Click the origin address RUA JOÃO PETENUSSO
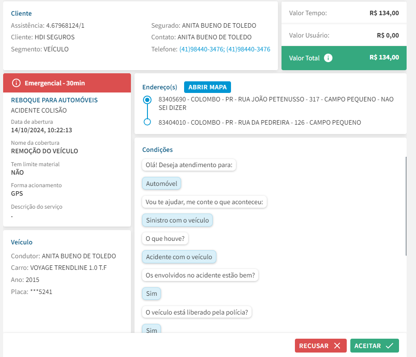The height and width of the screenshot is (357, 416). point(276,104)
